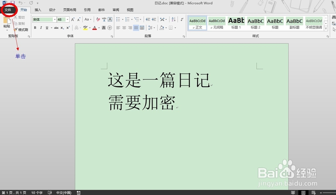Viewport: 336px width, 195px height.
Task: Switch to the 插入 ribbon tab
Action: [x=37, y=10]
